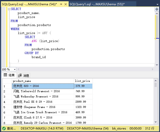Click results scrollbar up arrow
This screenshot has width=160, height=132.
(x=156, y=81)
